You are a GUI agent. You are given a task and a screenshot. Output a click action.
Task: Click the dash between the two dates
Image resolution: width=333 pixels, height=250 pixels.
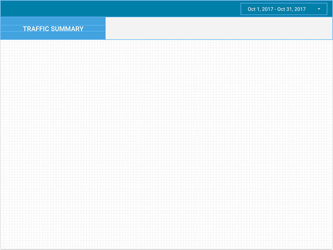click(275, 9)
